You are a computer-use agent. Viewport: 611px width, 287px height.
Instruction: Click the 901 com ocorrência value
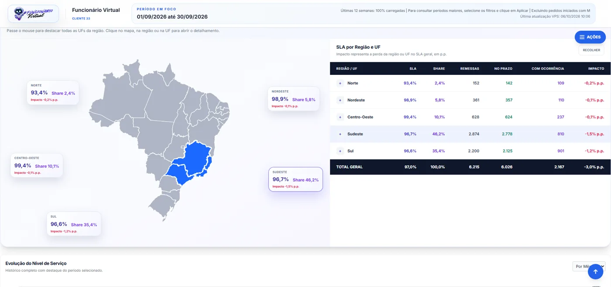pyautogui.click(x=561, y=151)
